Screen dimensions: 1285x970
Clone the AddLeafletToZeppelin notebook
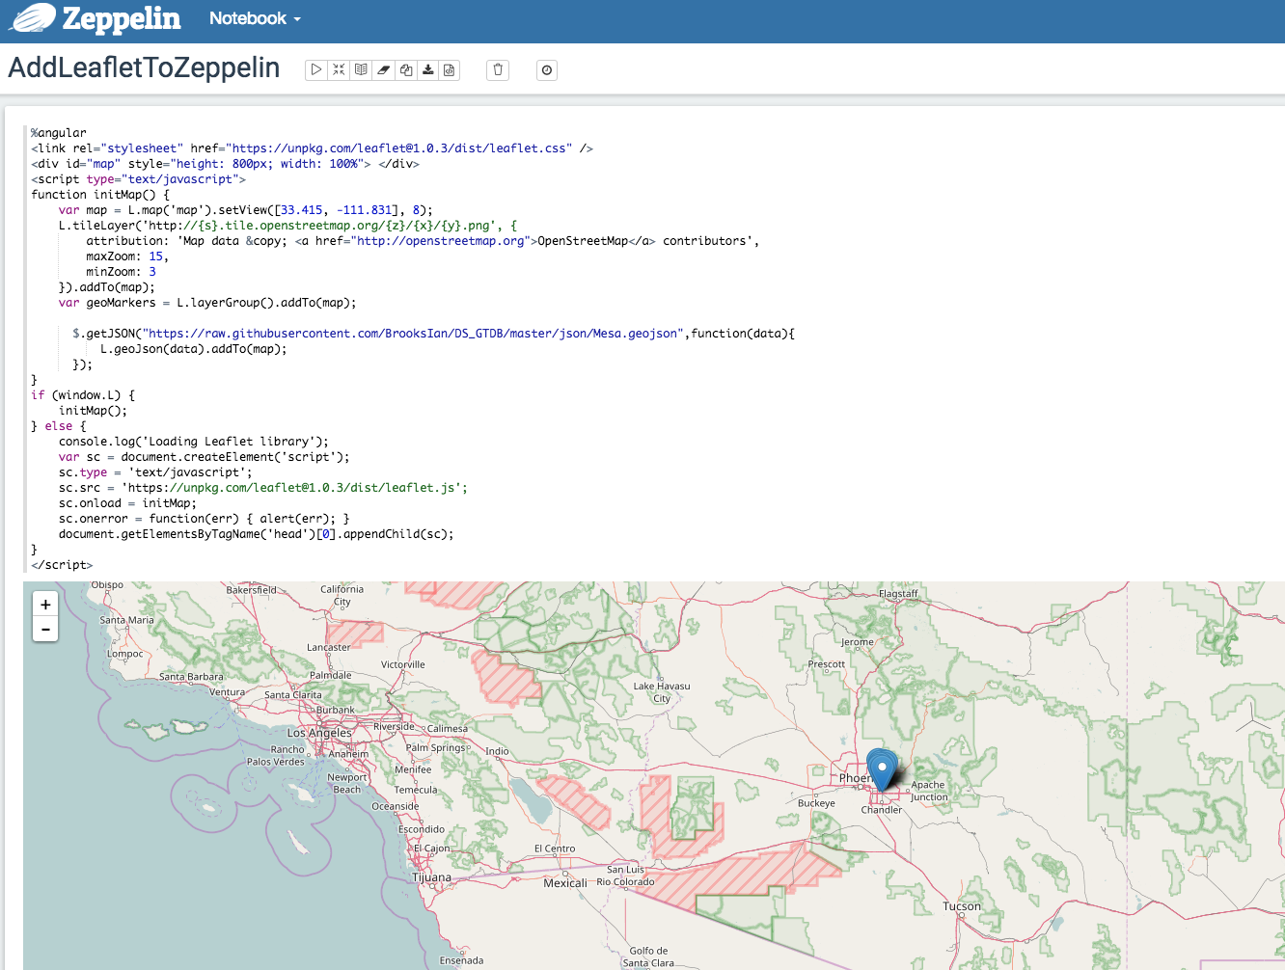click(405, 69)
